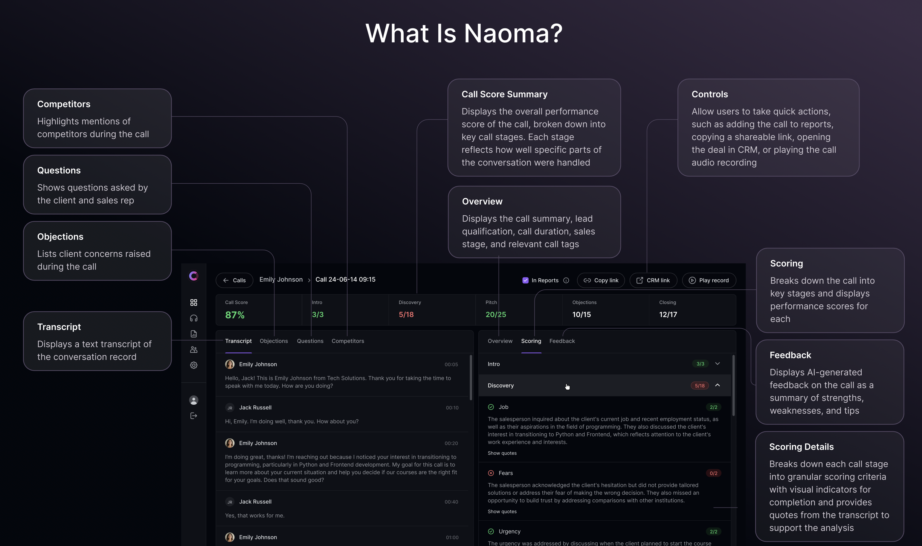Click the user profile avatar icon
922x546 pixels.
click(194, 400)
